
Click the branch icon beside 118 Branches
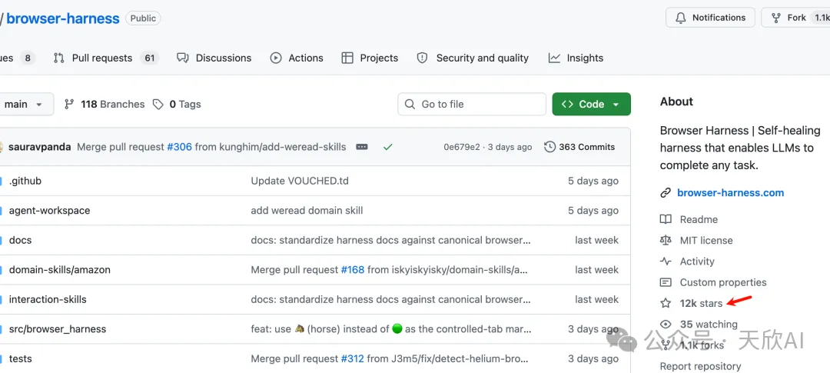(x=69, y=105)
